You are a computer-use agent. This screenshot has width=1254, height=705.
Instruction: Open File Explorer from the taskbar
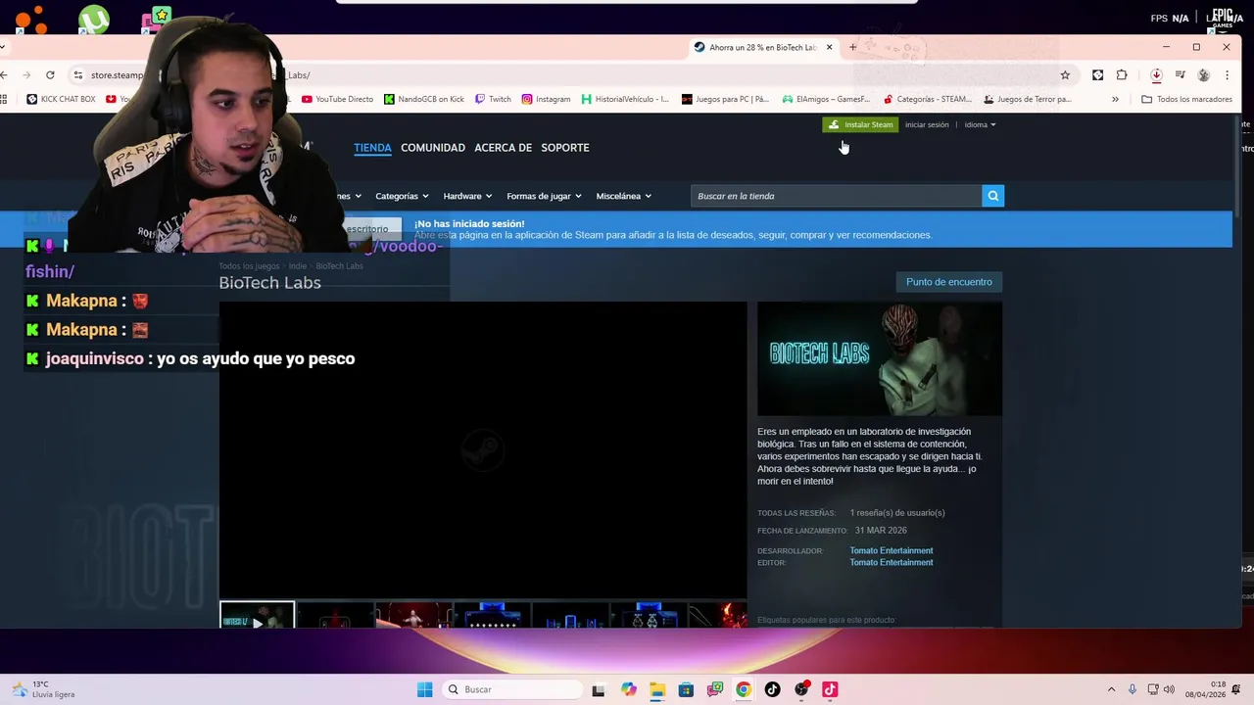[656, 689]
